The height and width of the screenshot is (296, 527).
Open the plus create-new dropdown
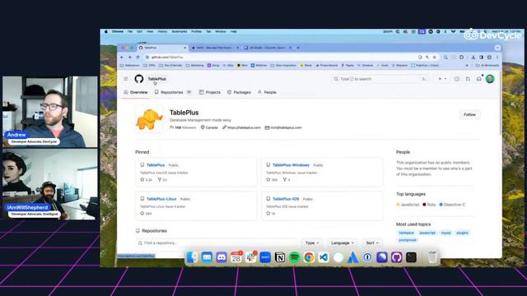pyautogui.click(x=442, y=79)
